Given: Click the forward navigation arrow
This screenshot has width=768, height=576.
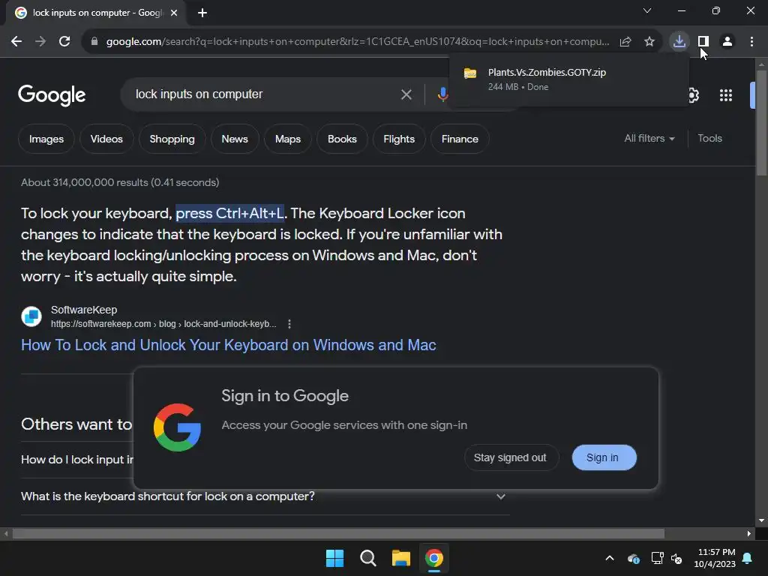Looking at the screenshot, I should (x=40, y=42).
